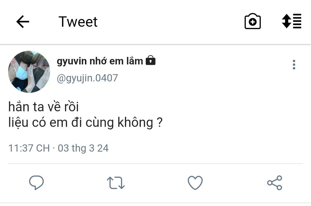Share the tweet via share icon
311x206 pixels.
(x=274, y=183)
